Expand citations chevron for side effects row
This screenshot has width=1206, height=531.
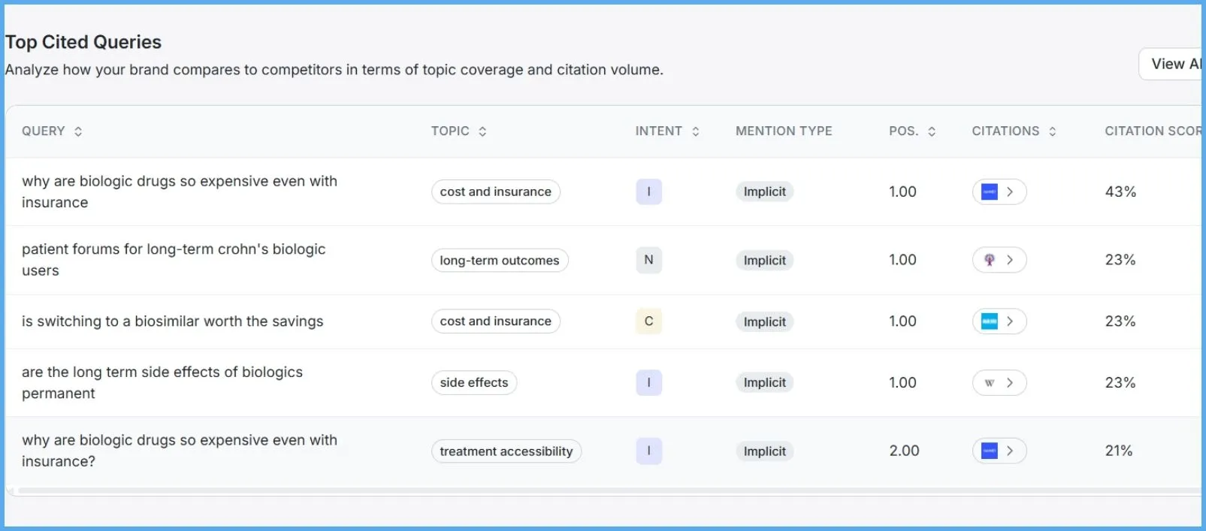point(1010,383)
